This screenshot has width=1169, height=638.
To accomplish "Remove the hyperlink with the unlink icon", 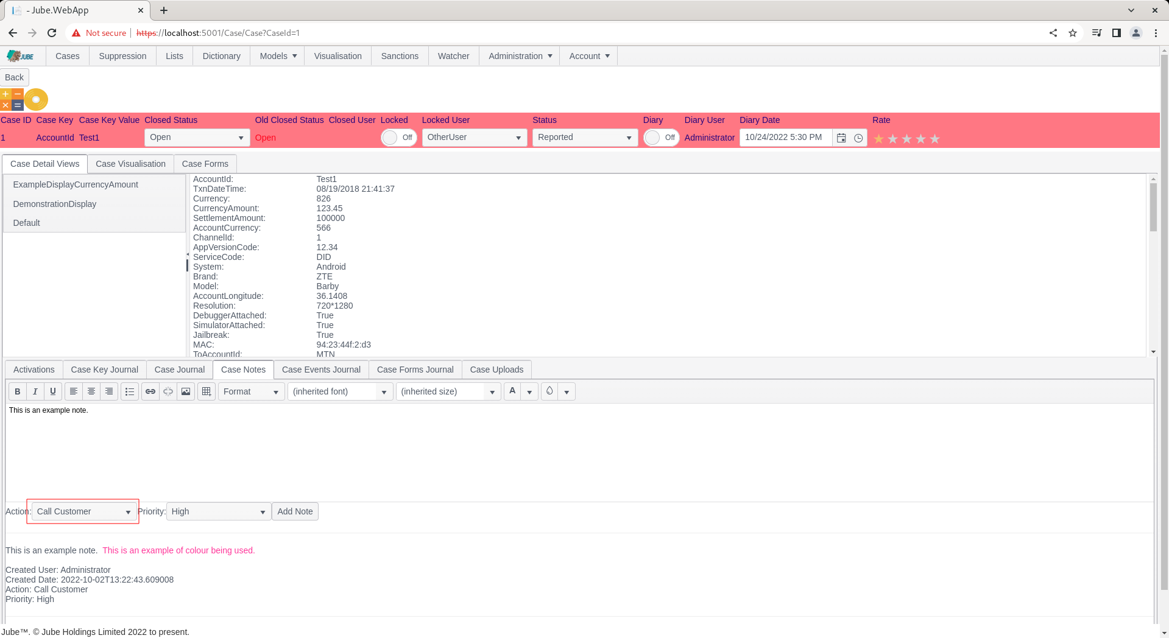I will click(168, 391).
